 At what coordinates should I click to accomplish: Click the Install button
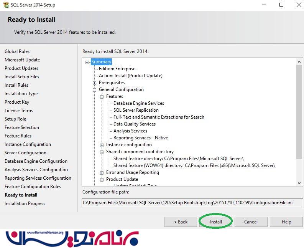click(216, 222)
